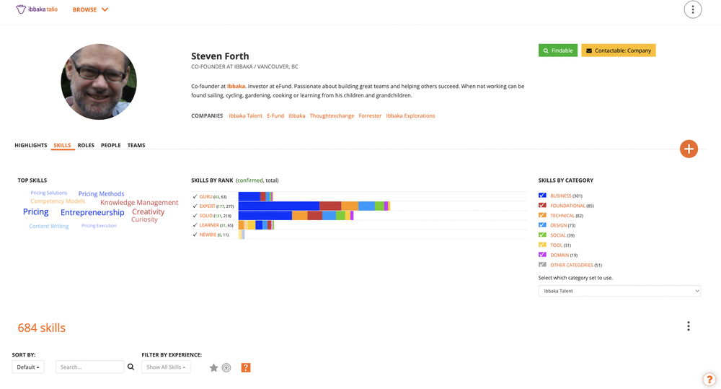Click Steven Forth profile photo
Screen dimensions: 721x389
pos(99,82)
